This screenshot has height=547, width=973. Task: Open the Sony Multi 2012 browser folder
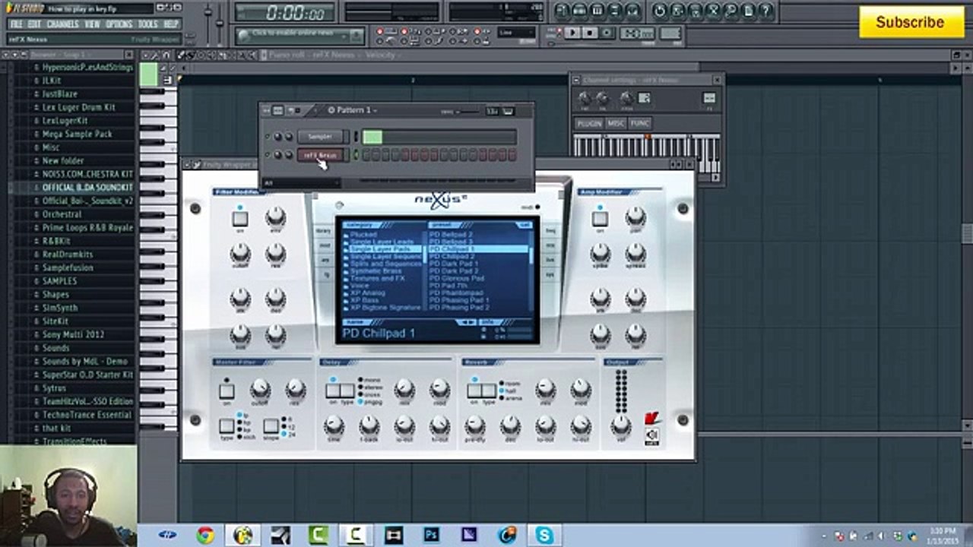[x=73, y=334]
